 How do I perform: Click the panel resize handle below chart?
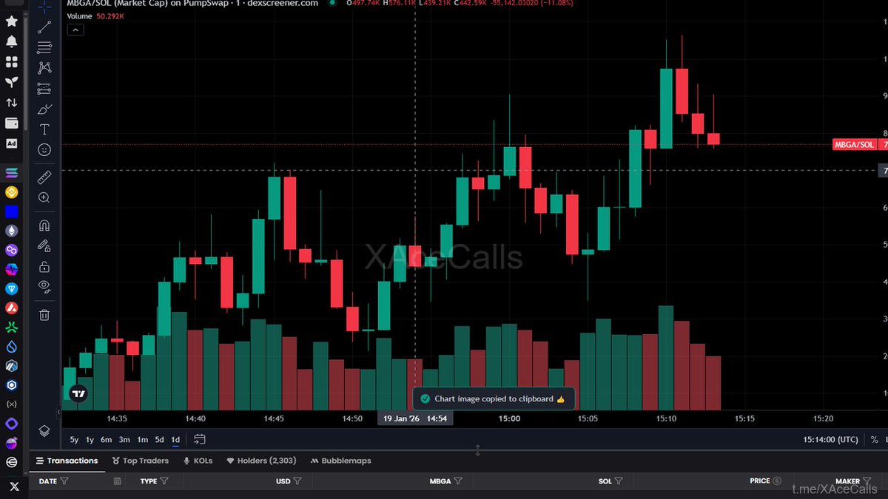[x=477, y=449]
